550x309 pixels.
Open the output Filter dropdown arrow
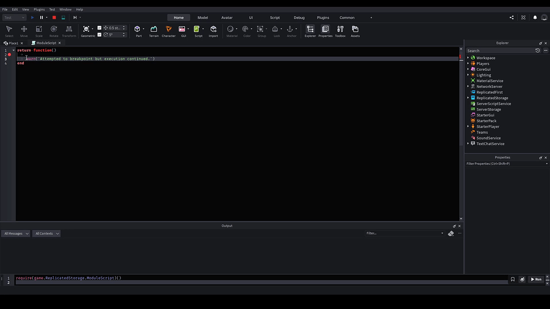click(442, 233)
